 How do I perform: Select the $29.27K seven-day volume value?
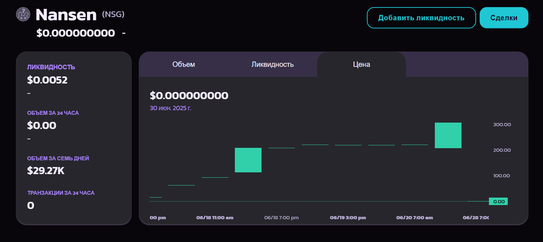(46, 171)
